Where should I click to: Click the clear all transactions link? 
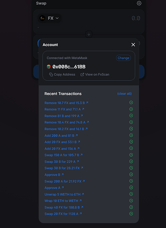[124, 93]
